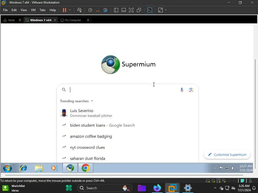
Task: Close the My Computer tab
Action: 88,20
